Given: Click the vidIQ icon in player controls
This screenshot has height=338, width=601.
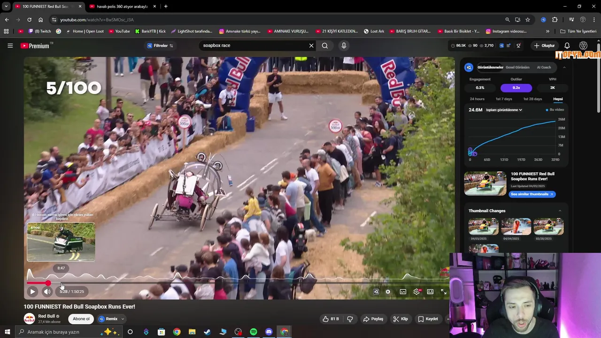Looking at the screenshot, I should click(x=376, y=292).
